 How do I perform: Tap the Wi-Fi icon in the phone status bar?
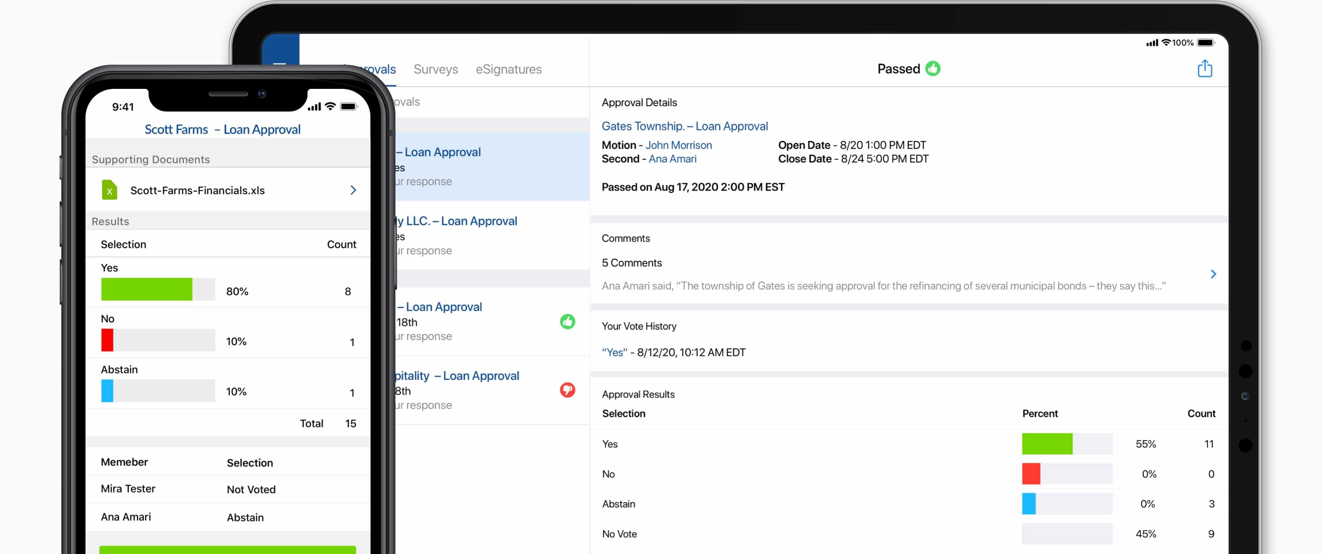(330, 106)
